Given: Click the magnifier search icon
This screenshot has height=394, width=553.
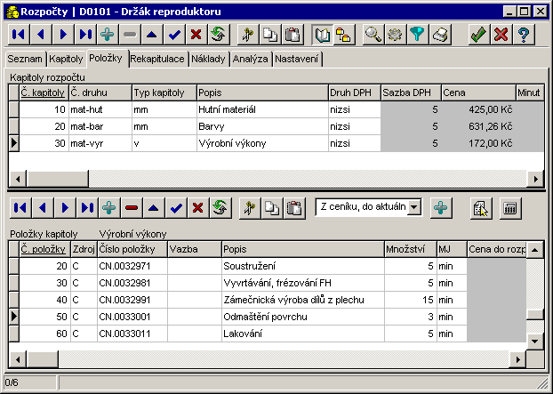Looking at the screenshot, I should [374, 35].
